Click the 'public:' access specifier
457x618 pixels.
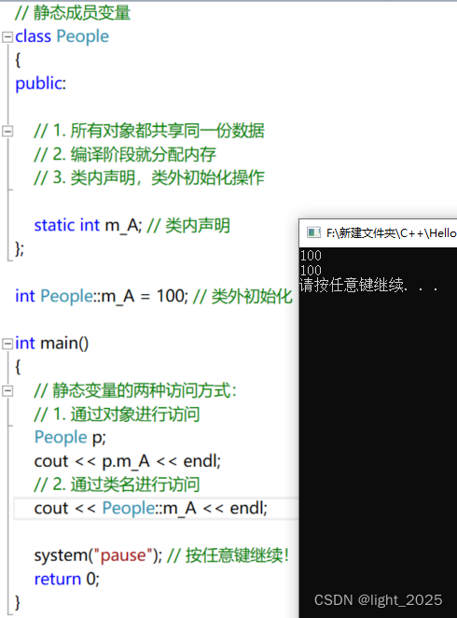click(x=40, y=83)
